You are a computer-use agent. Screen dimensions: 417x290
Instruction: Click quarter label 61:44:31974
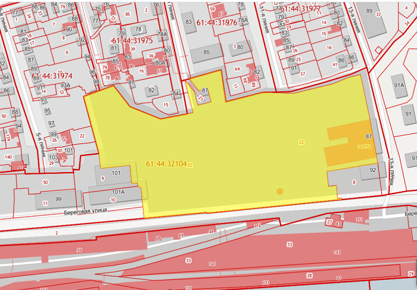[52, 76]
